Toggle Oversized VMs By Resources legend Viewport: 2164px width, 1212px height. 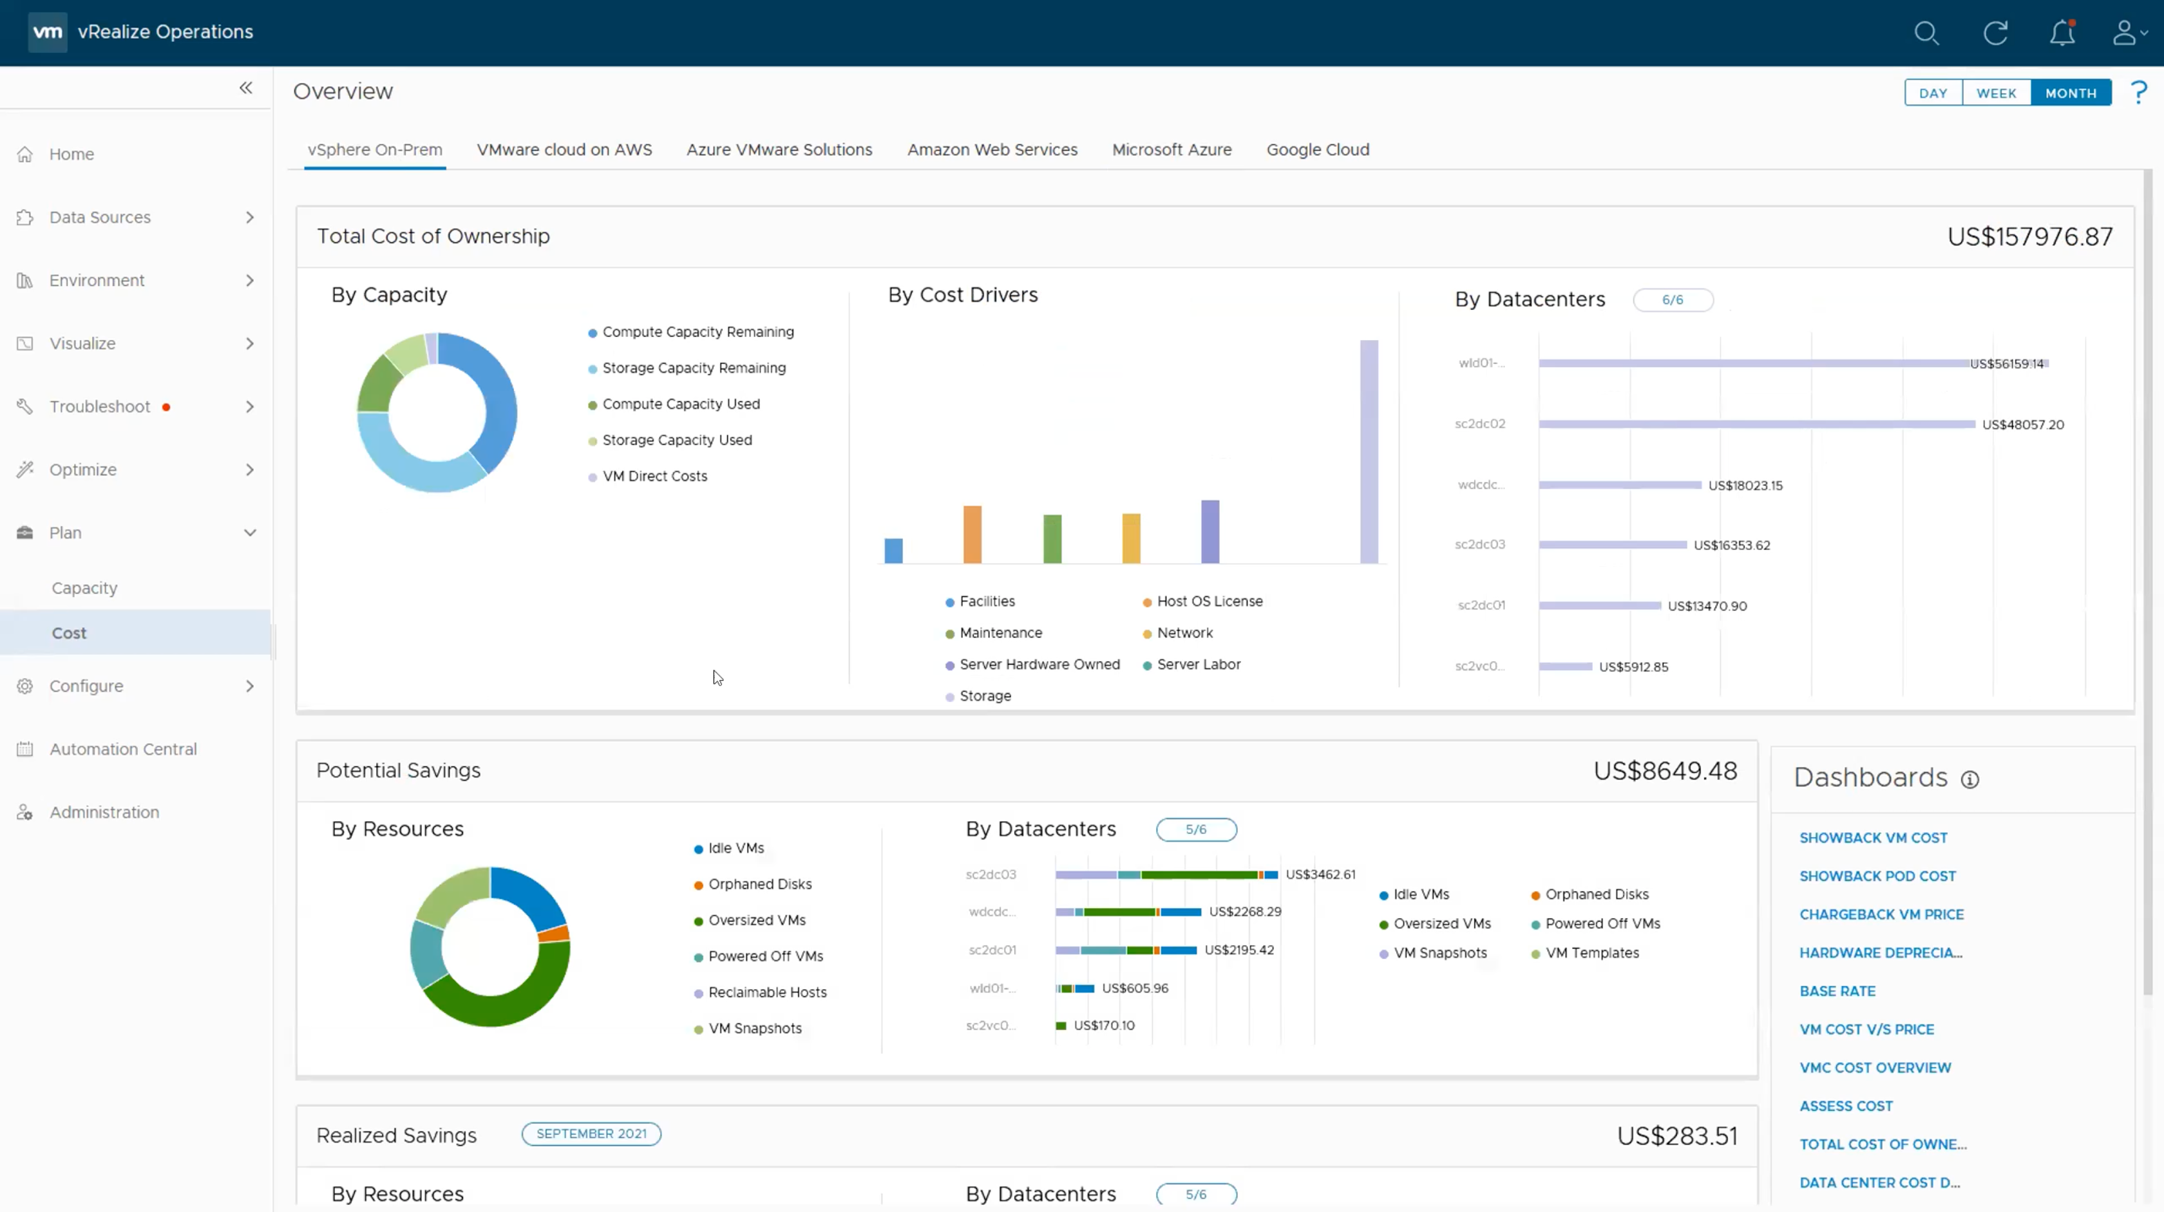pos(749,920)
